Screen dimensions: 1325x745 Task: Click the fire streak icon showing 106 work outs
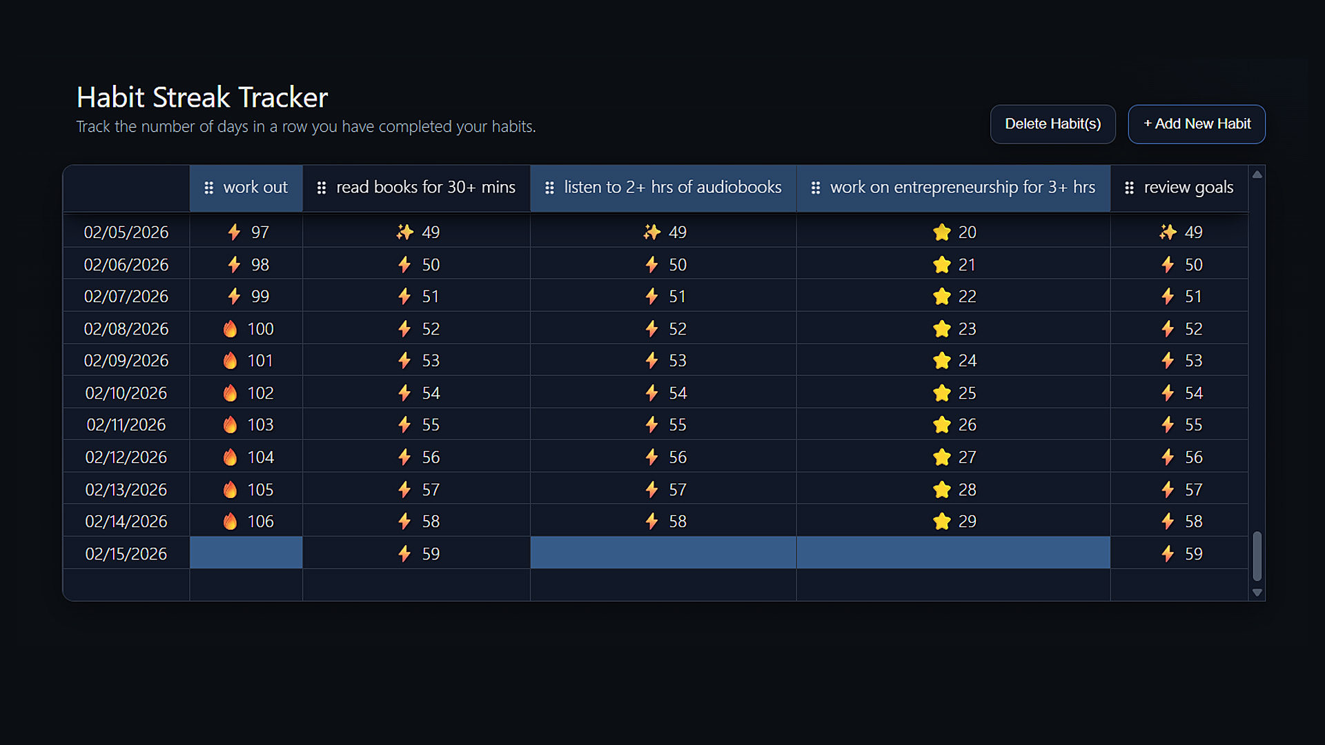pyautogui.click(x=230, y=521)
